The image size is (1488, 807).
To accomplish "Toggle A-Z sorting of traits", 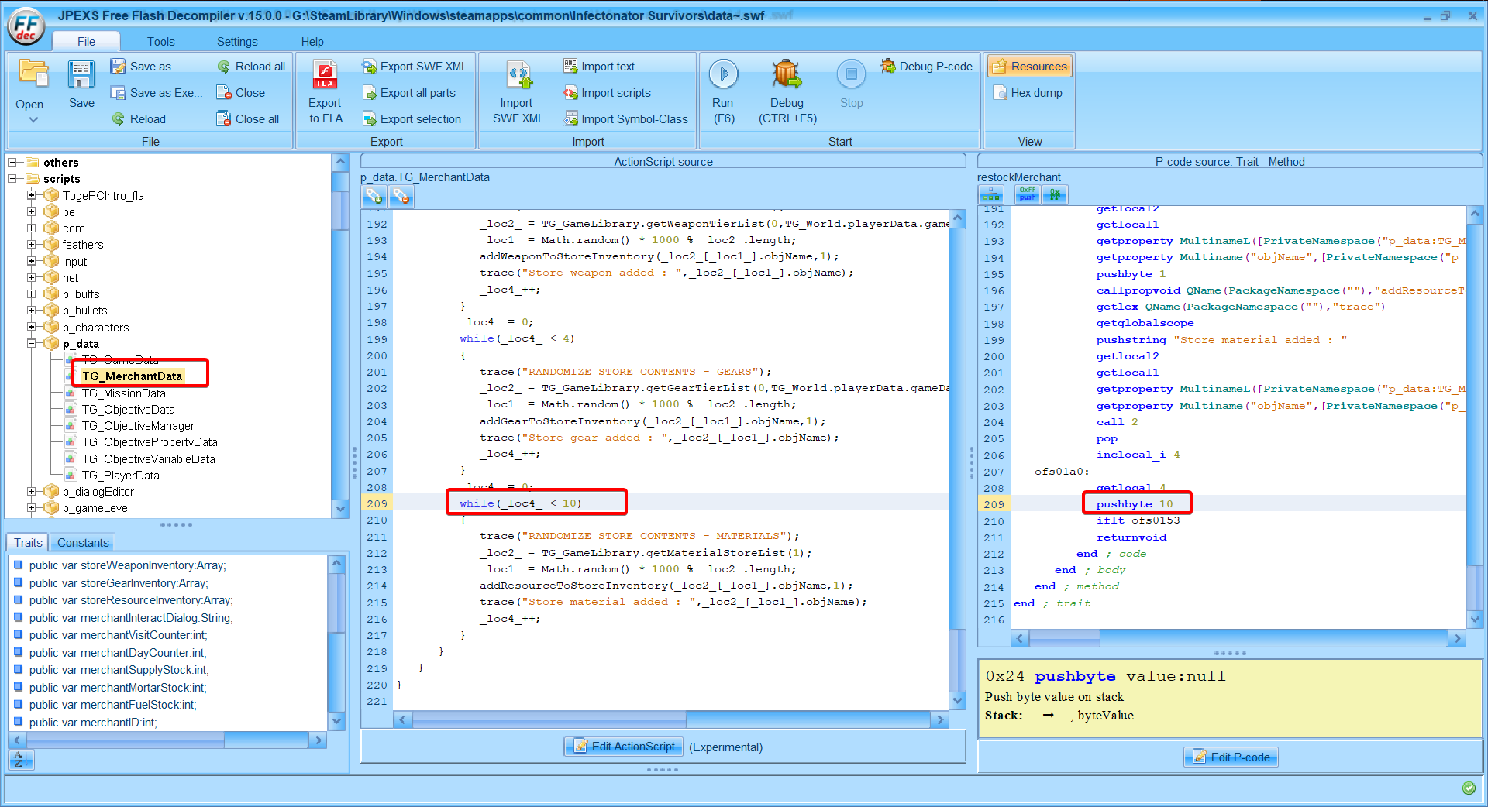I will [x=19, y=761].
